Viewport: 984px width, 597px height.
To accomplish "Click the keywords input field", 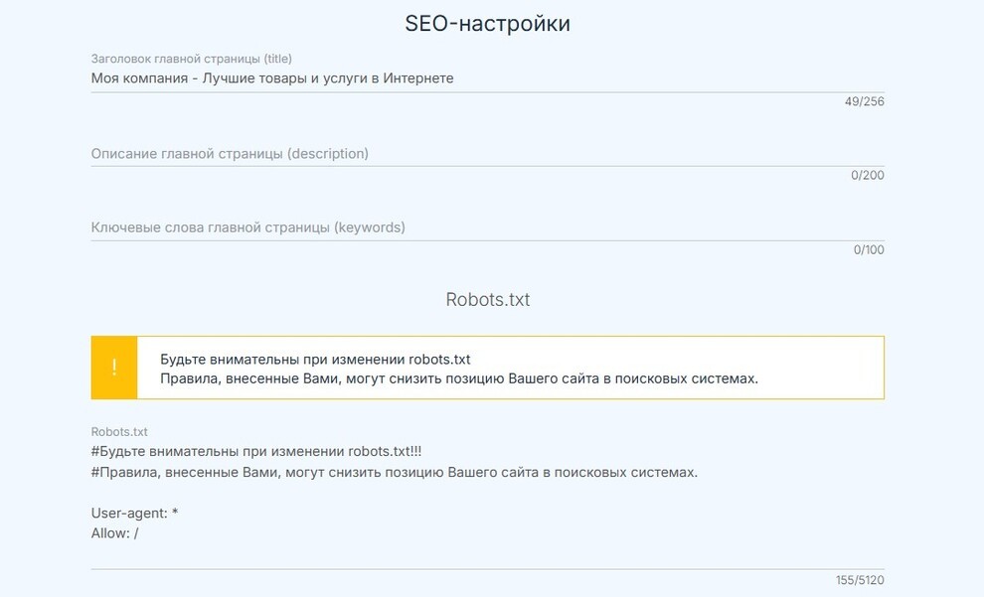I will pos(488,227).
